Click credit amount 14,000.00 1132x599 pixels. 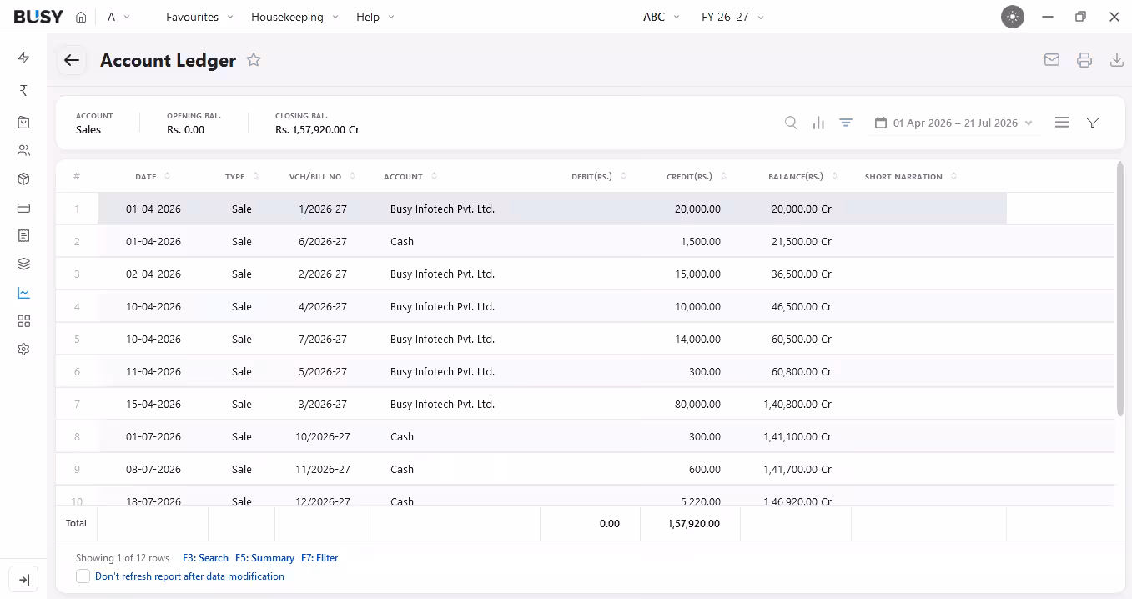click(x=697, y=340)
